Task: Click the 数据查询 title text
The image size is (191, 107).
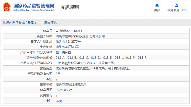Action: [x=73, y=7]
